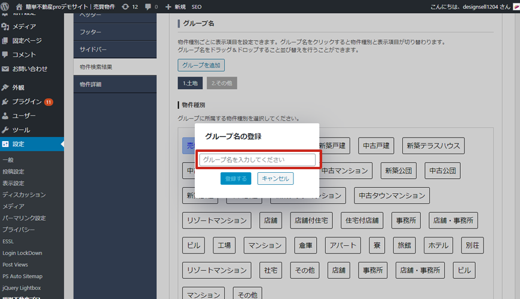This screenshot has height=299, width=520.
Task: Toggle the 住宅付店舗 property type
Action: pos(362,220)
